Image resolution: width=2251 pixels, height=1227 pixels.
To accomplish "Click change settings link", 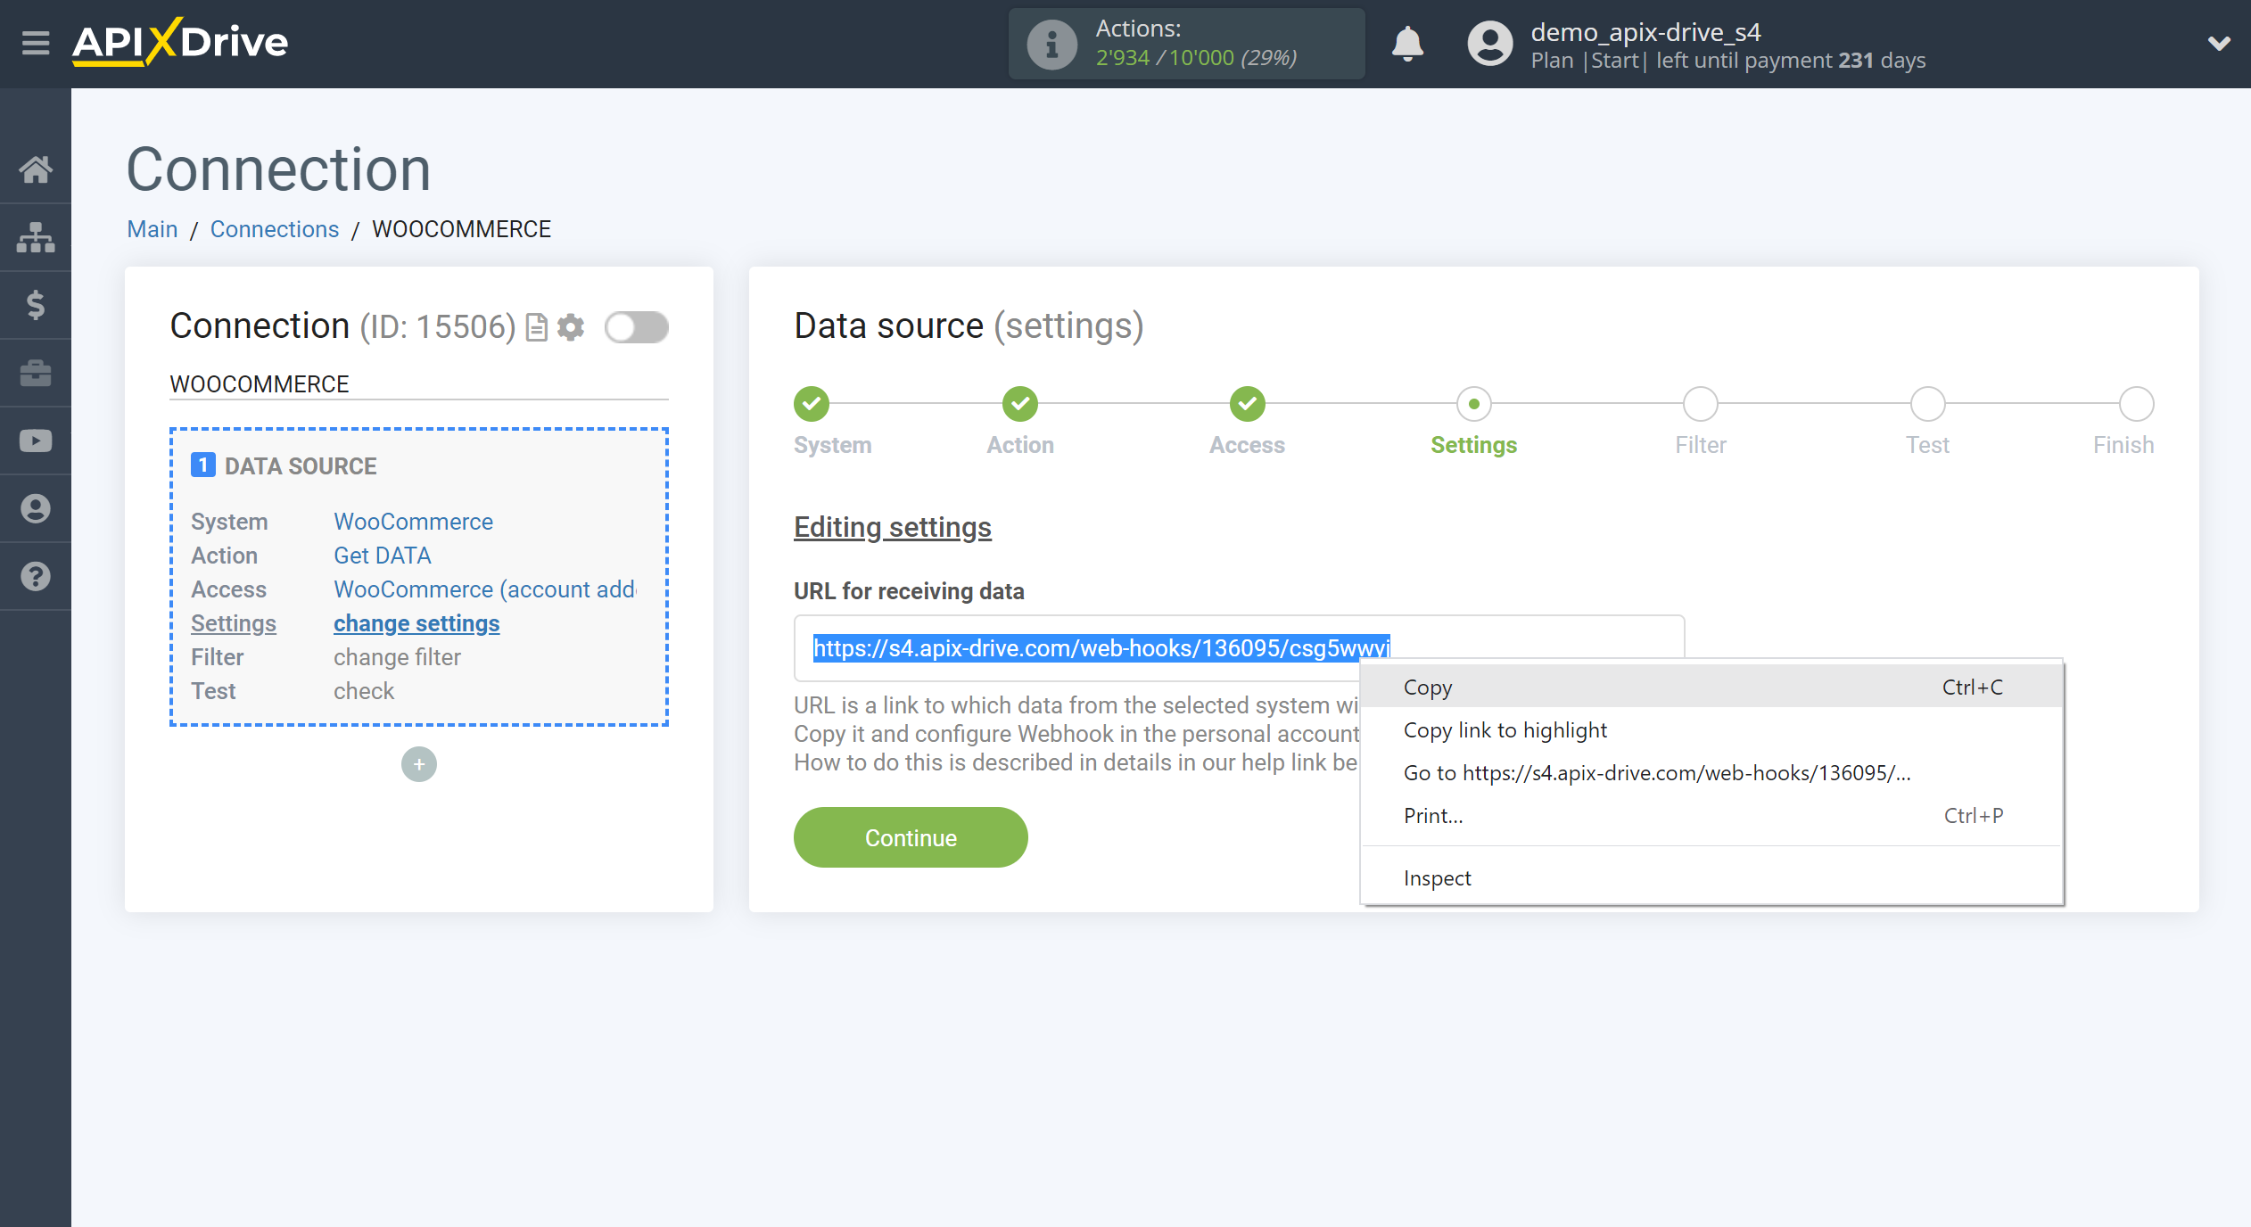I will [x=416, y=623].
